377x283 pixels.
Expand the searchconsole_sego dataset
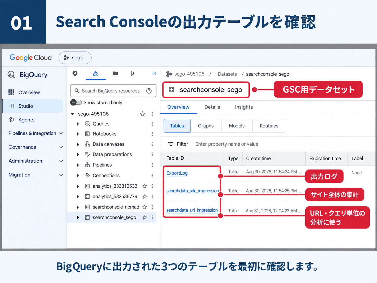tap(78, 217)
